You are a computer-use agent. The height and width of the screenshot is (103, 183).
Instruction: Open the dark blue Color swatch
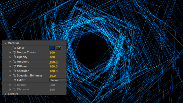[x=52, y=48]
